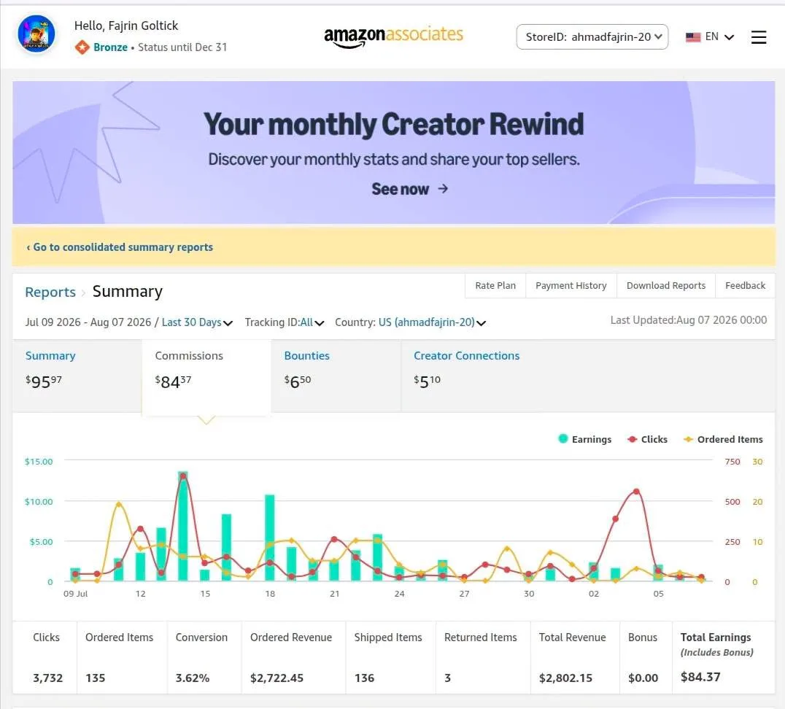Viewport: 785px width, 709px height.
Task: Click the Earnings teal legend dot
Action: click(563, 438)
